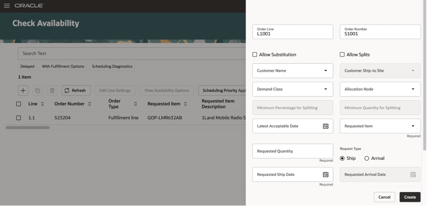Choose the Arrival request type
Screen dimensions: 427x206
coord(366,158)
